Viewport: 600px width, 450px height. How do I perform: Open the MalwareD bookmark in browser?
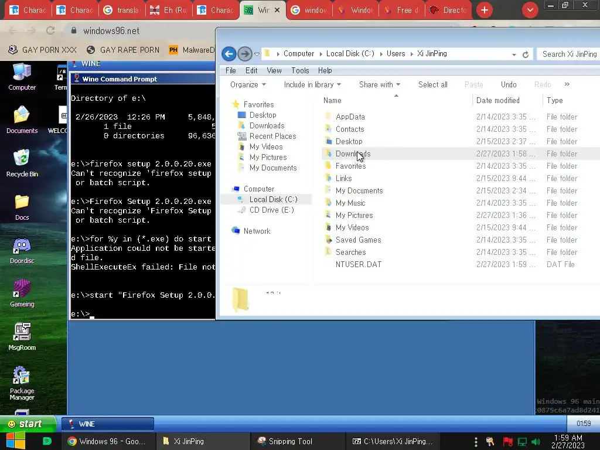pos(192,50)
